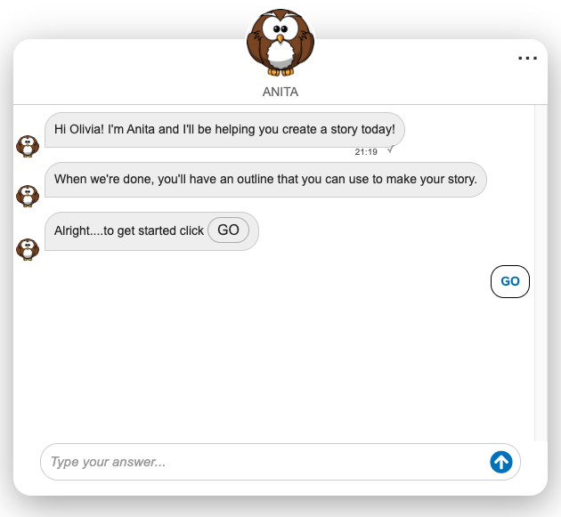Click the ANITA name label

[x=280, y=91]
